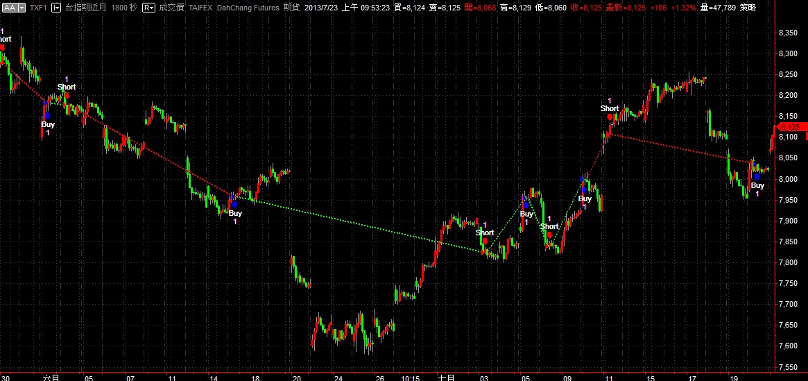This screenshot has width=808, height=381.
Task: Click the 六月 label on time axis
Action: coord(51,378)
